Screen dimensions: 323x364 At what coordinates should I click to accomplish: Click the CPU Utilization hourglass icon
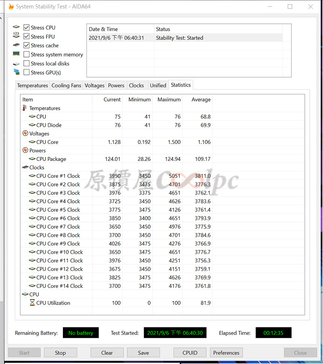(x=32, y=303)
